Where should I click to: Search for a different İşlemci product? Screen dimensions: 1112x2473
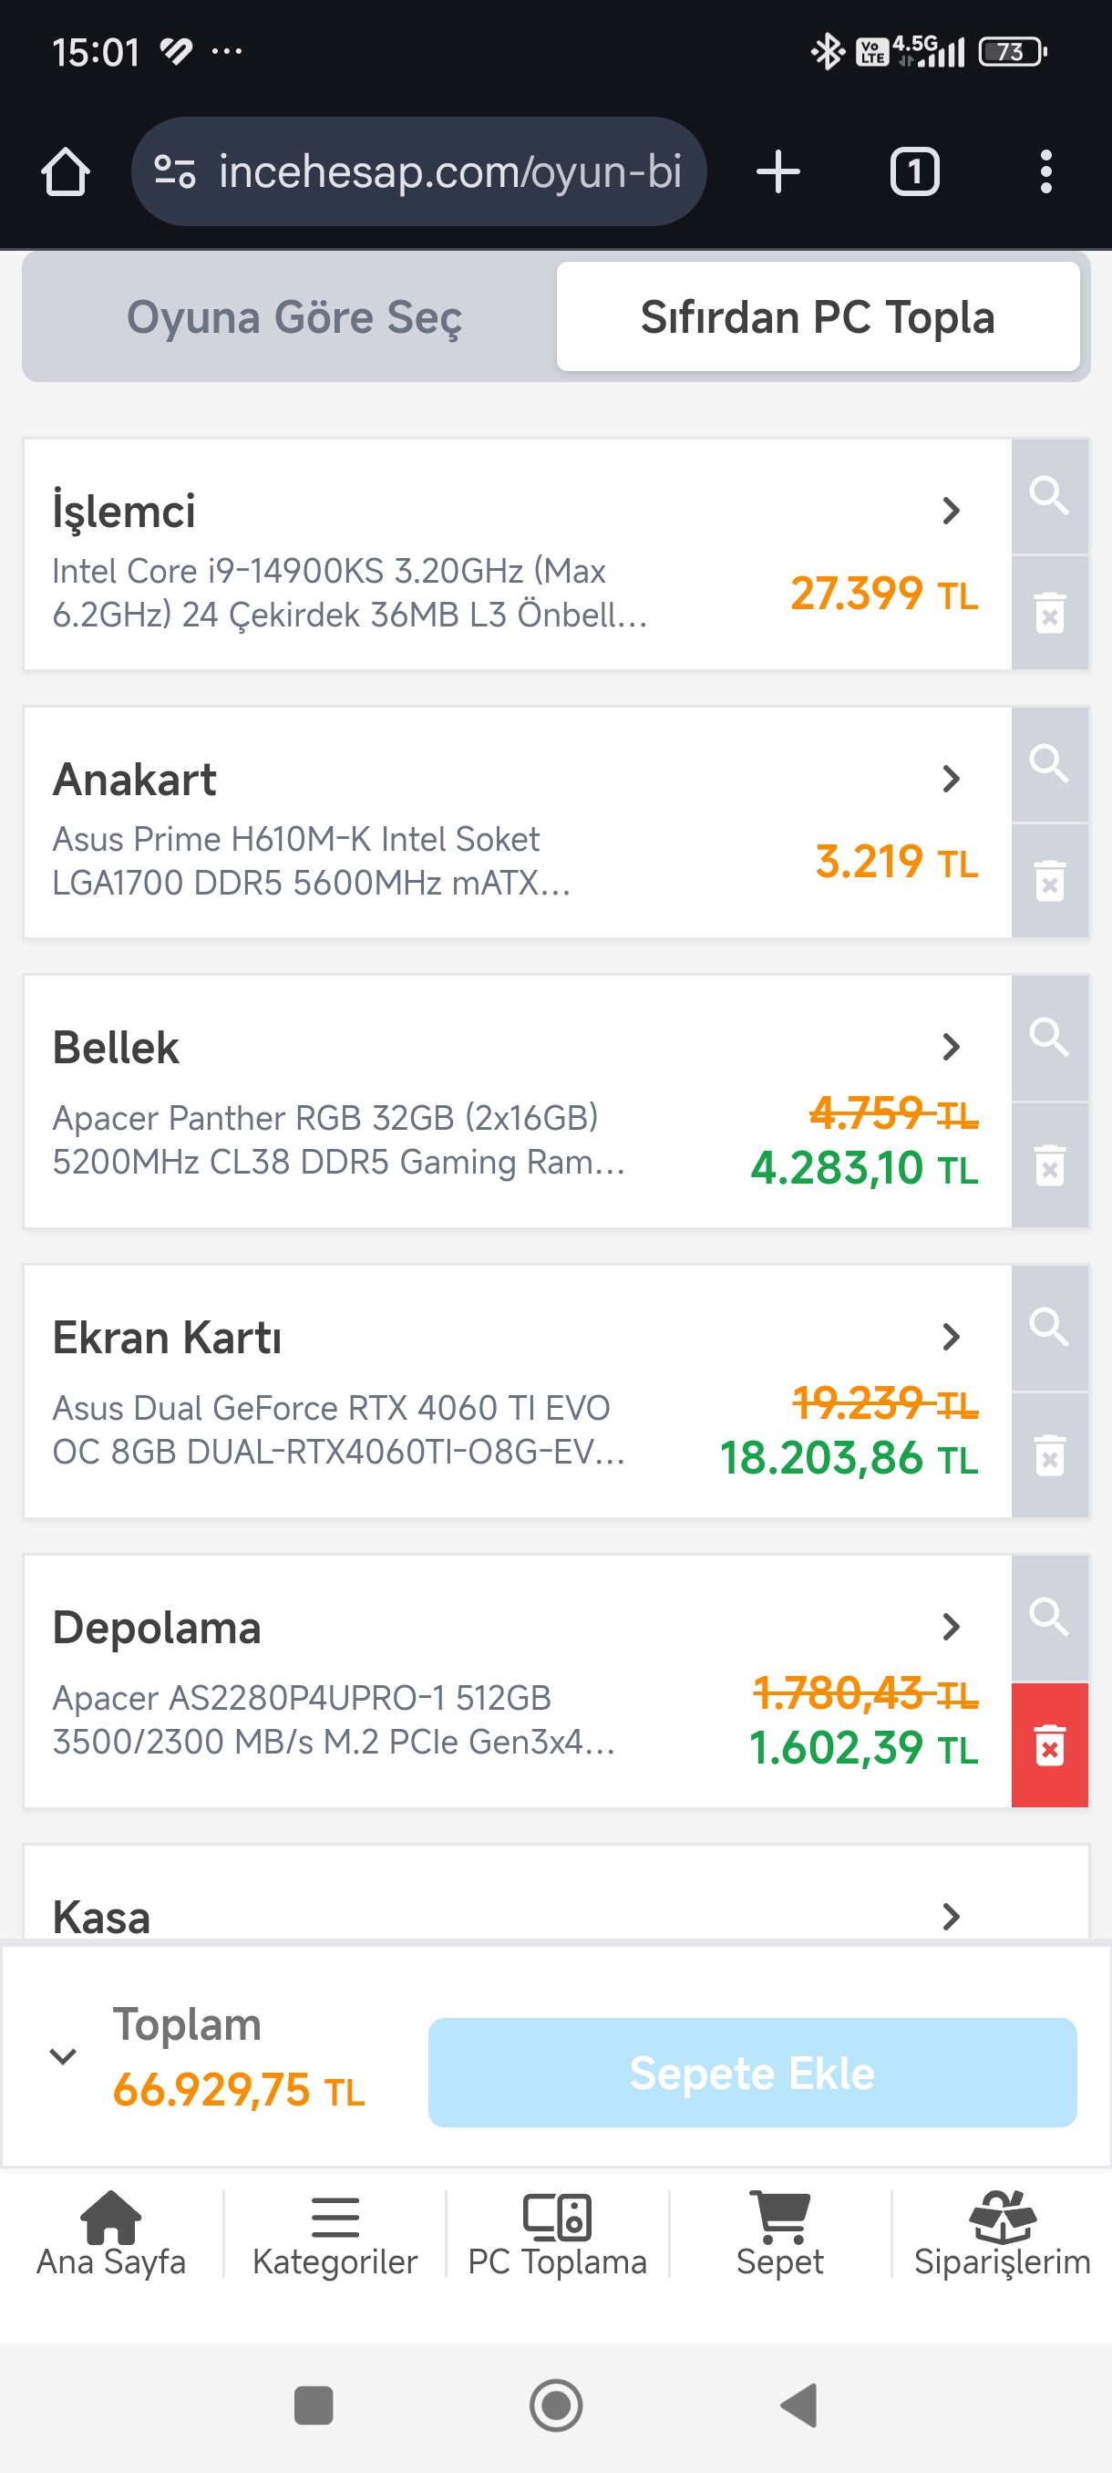point(1049,496)
